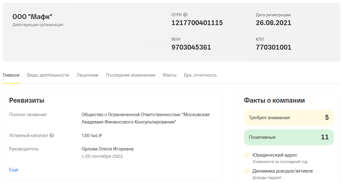Click the help icon next to ОГРН
Image resolution: width=341 pixels, height=182 pixels.
[185, 15]
